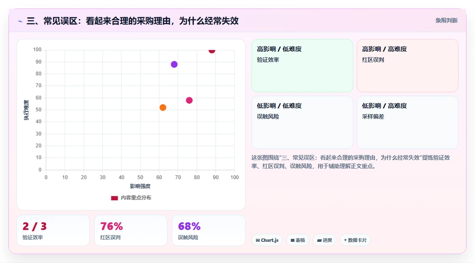Click the 76% value text

(112, 226)
